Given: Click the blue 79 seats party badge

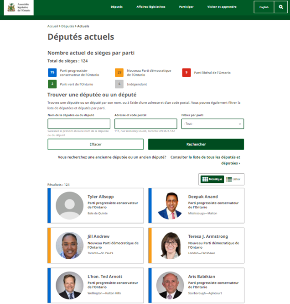Looking at the screenshot, I should [52, 72].
